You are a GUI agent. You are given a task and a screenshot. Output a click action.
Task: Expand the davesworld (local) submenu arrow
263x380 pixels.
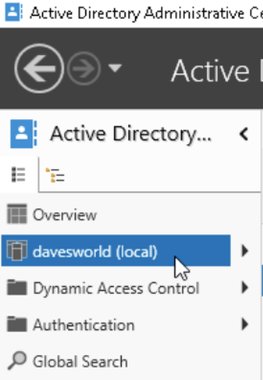pyautogui.click(x=245, y=251)
